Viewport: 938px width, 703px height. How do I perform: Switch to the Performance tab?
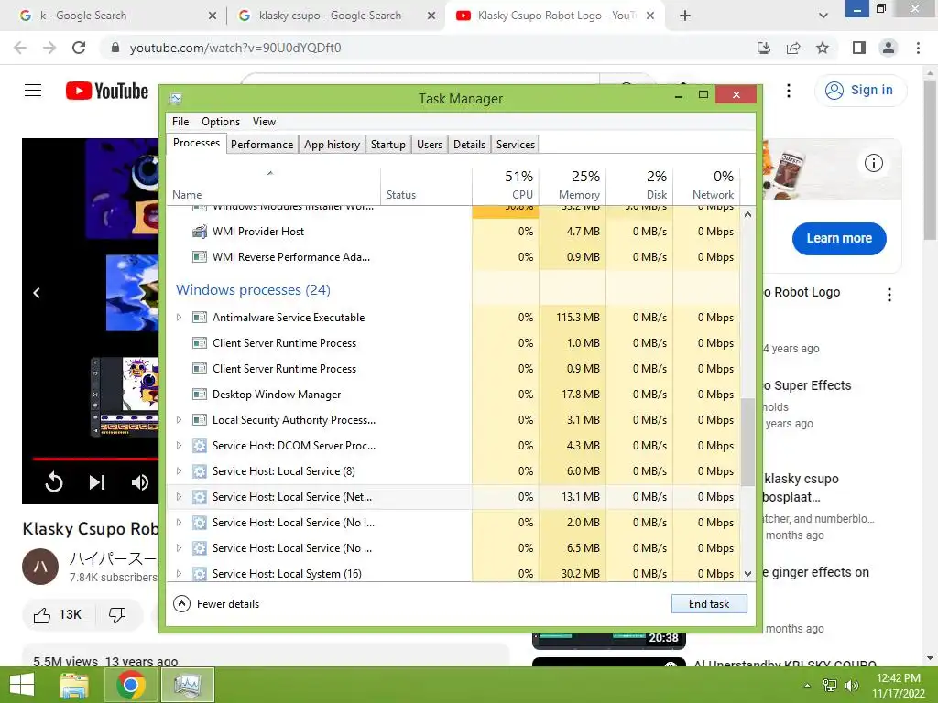[x=262, y=145]
